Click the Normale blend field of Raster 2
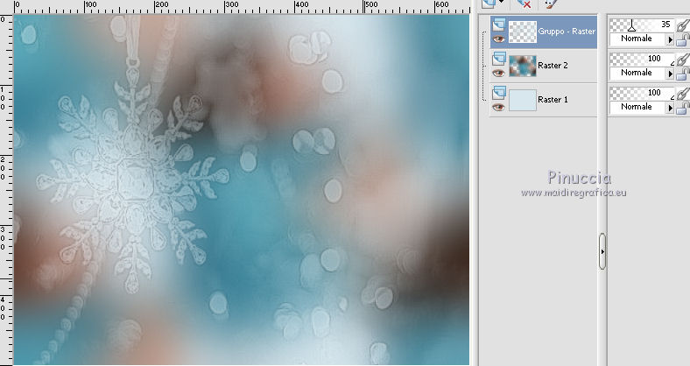Screen dimensions: 690x366 (x=637, y=73)
